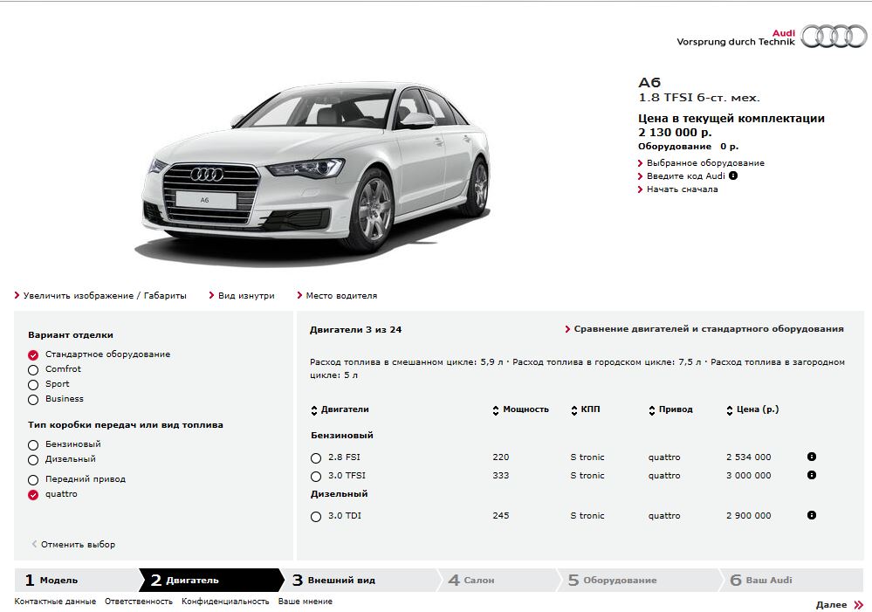Image resolution: width=872 pixels, height=612 pixels.
Task: Click the fuel consumption summary text
Action: 577,368
